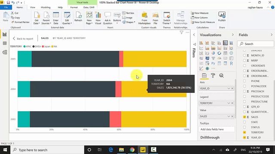Collapse the Fields pane chevron

point(272,35)
